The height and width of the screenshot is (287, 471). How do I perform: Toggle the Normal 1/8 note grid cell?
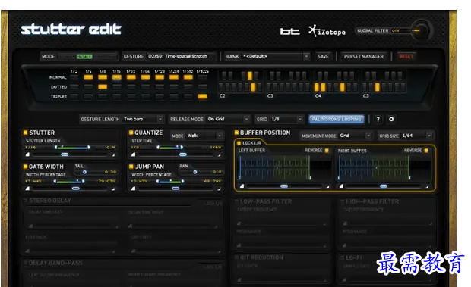tap(103, 77)
